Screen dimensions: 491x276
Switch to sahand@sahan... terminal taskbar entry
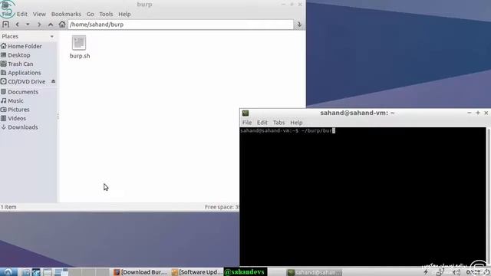click(x=315, y=272)
